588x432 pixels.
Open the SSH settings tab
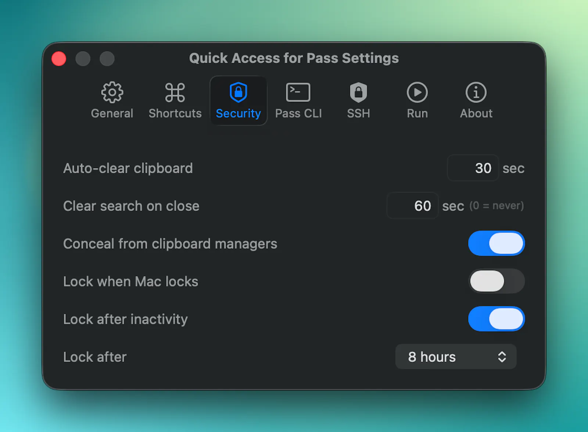pos(358,101)
